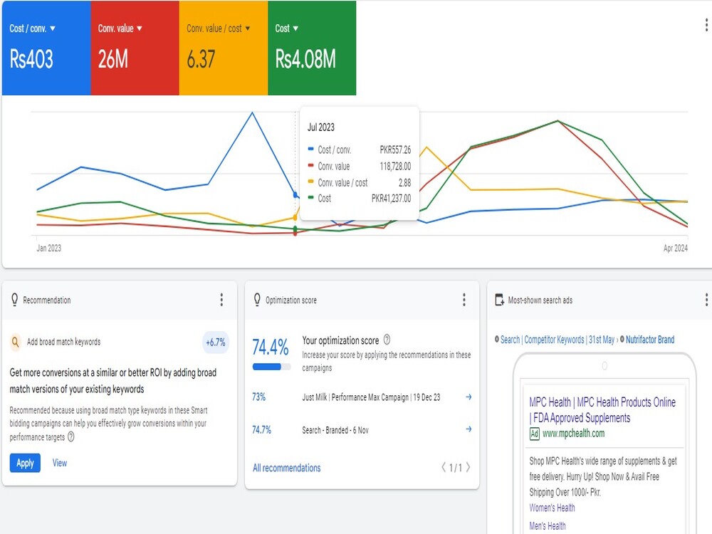Click the help icon beside Your optimization score
712x534 pixels.
coord(387,340)
